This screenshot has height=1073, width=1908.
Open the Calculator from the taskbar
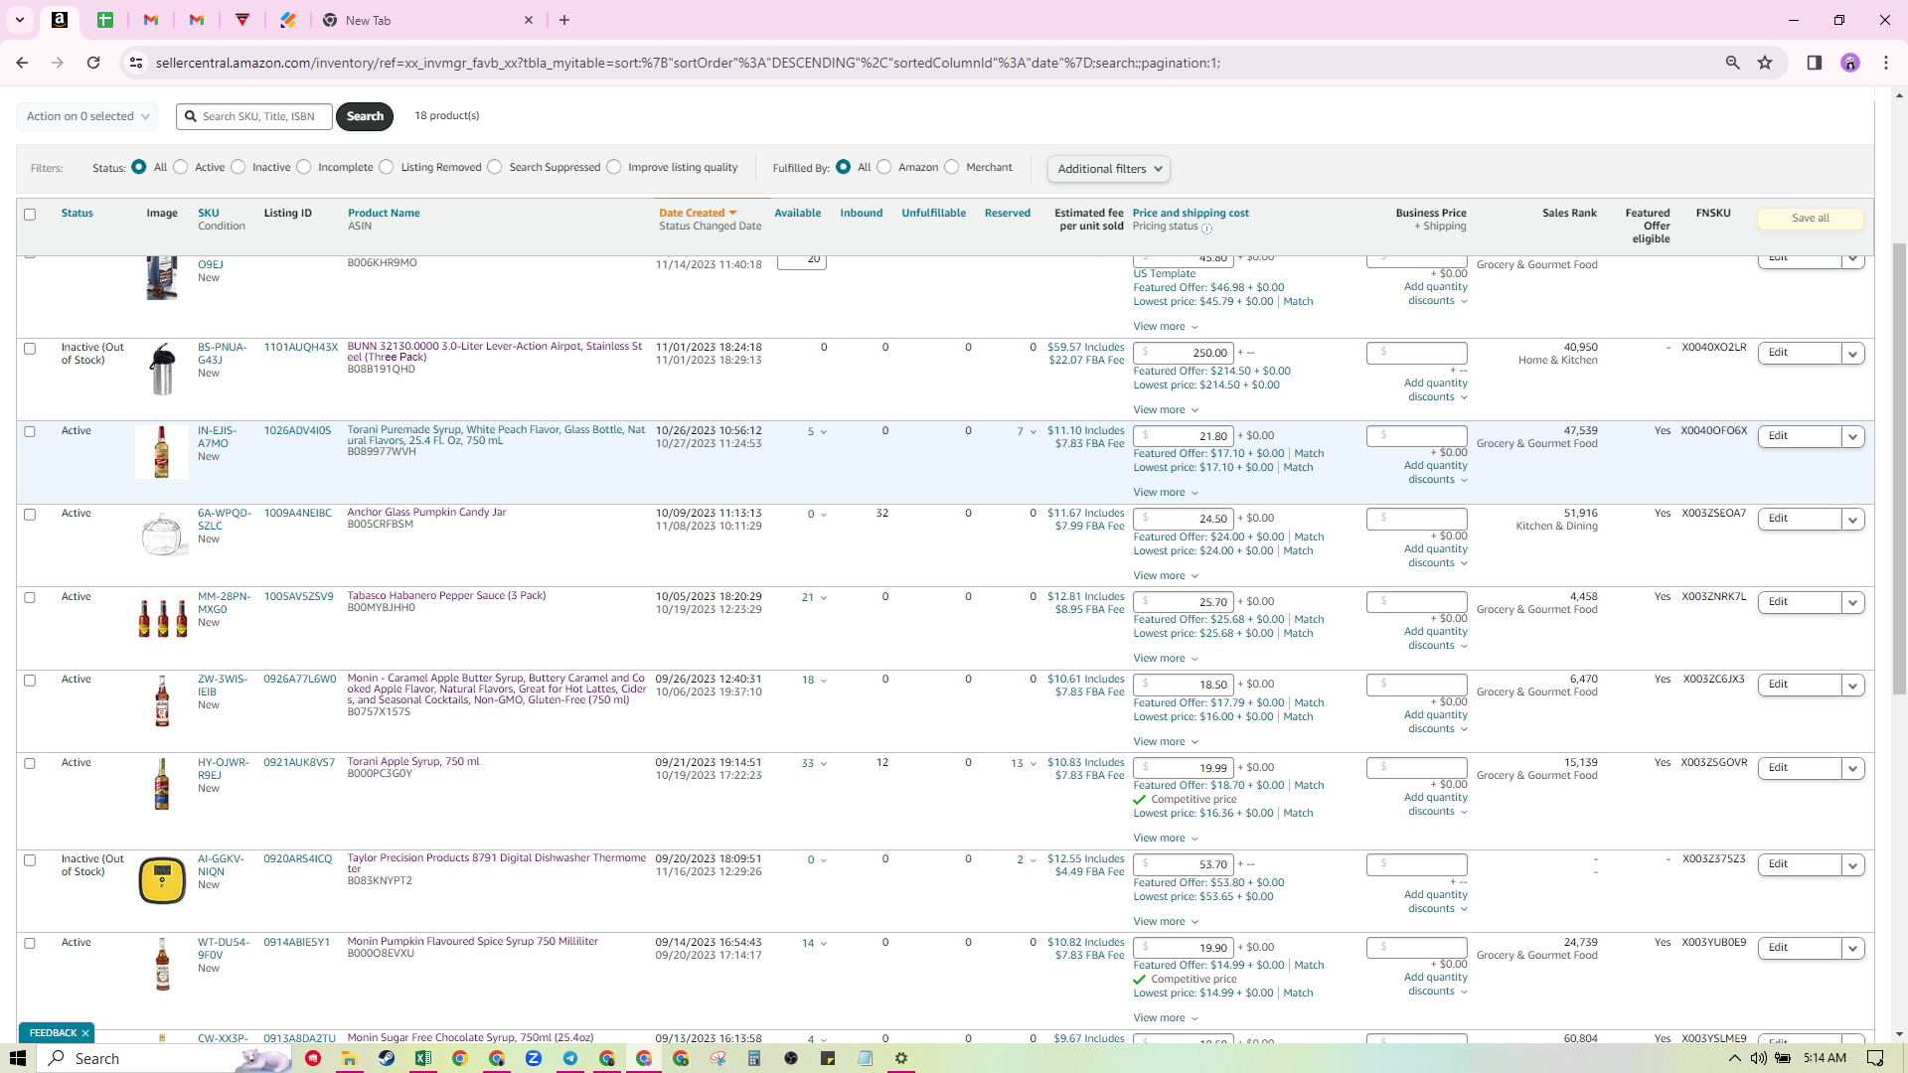pyautogui.click(x=754, y=1058)
